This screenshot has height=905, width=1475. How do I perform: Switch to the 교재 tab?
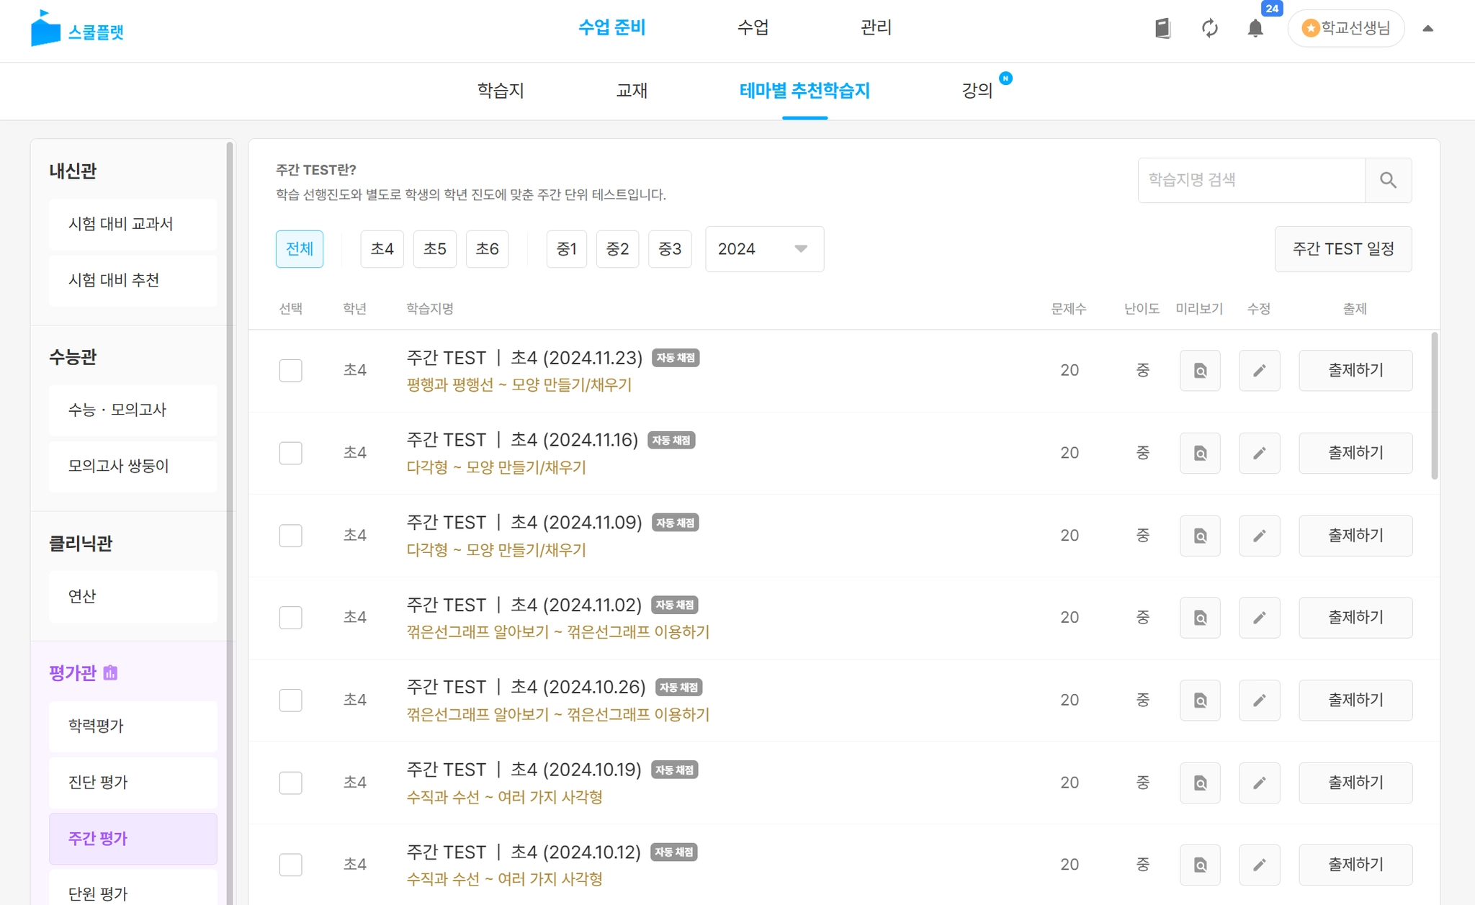click(x=632, y=91)
